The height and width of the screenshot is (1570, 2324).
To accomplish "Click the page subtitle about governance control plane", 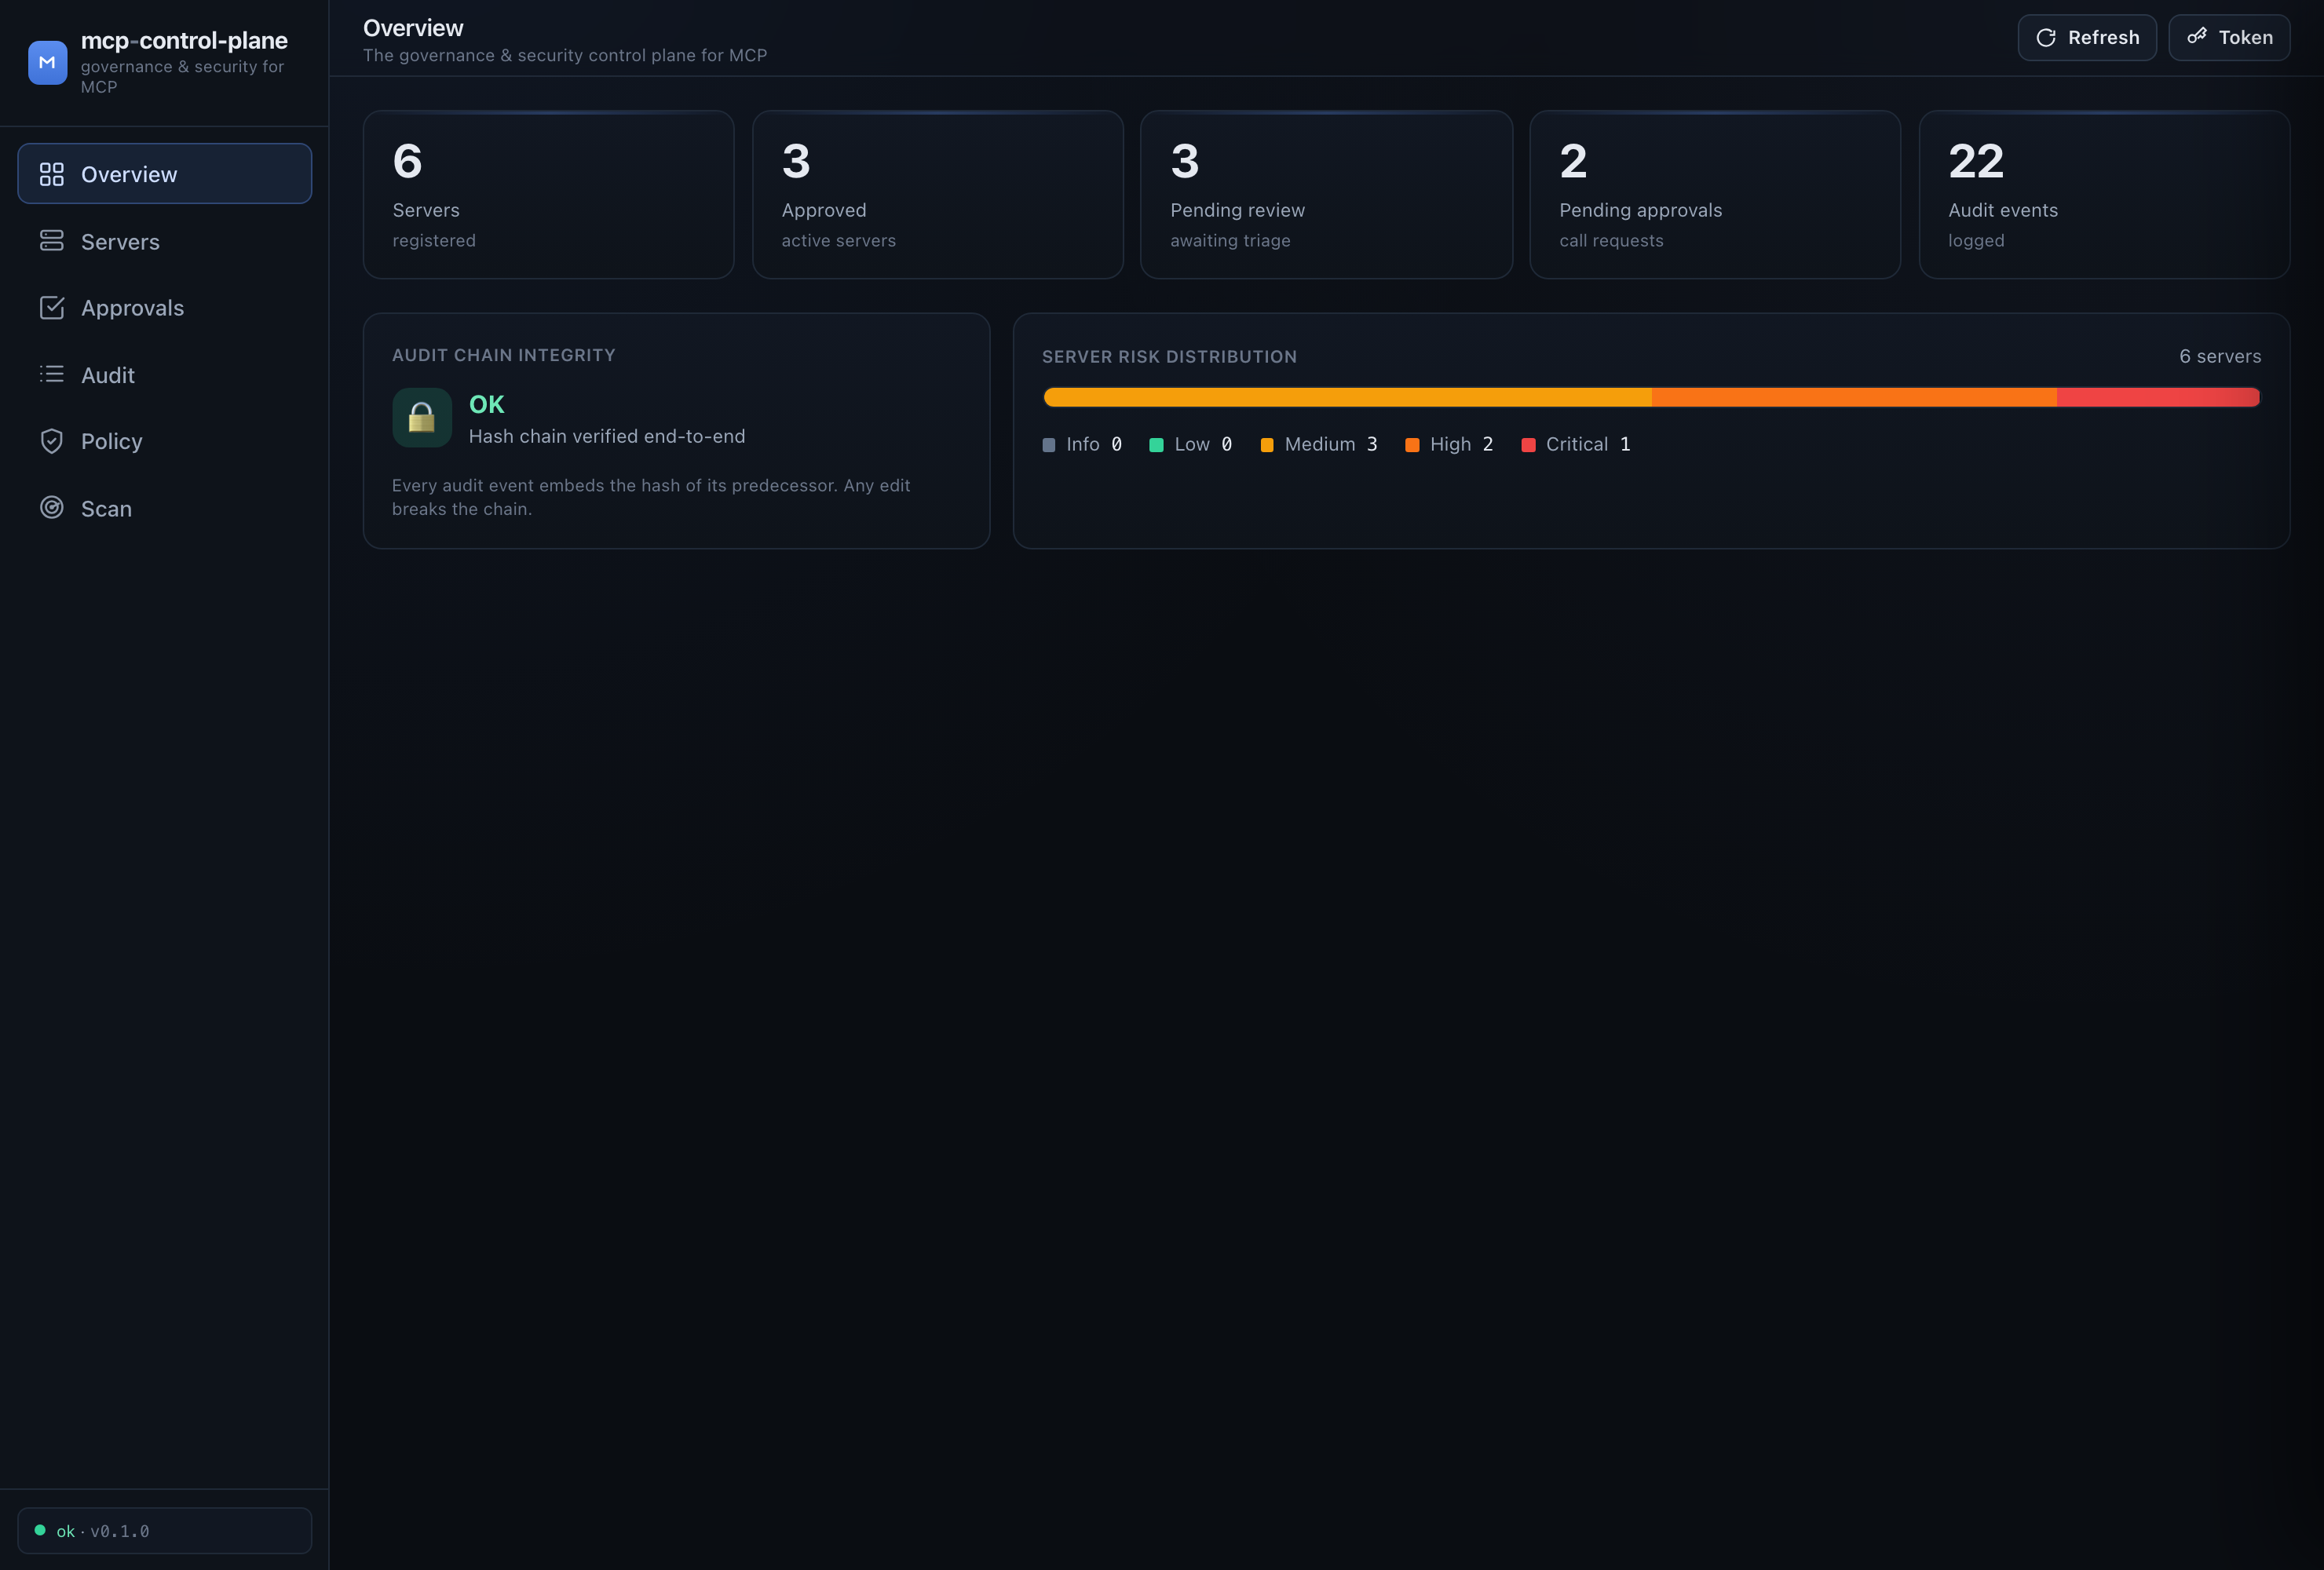I will click(565, 55).
